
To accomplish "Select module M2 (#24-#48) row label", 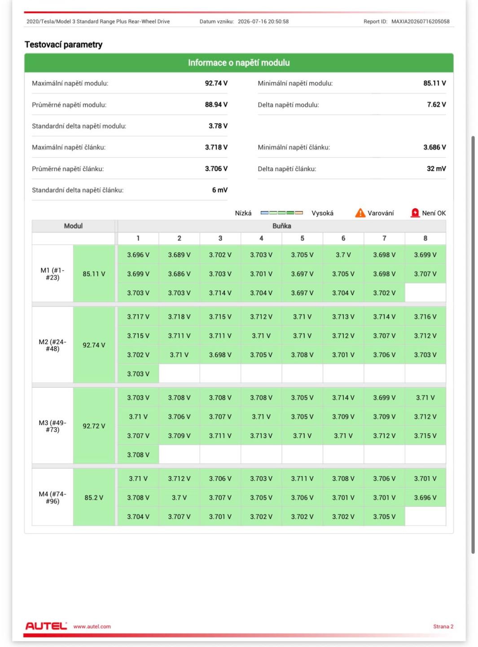I will (53, 345).
